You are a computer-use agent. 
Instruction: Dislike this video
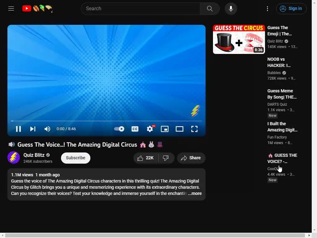click(x=166, y=158)
